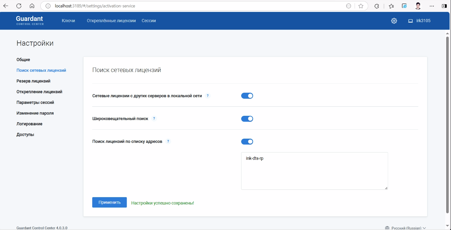Toggle license search by address list
The height and width of the screenshot is (230, 451).
pyautogui.click(x=247, y=142)
